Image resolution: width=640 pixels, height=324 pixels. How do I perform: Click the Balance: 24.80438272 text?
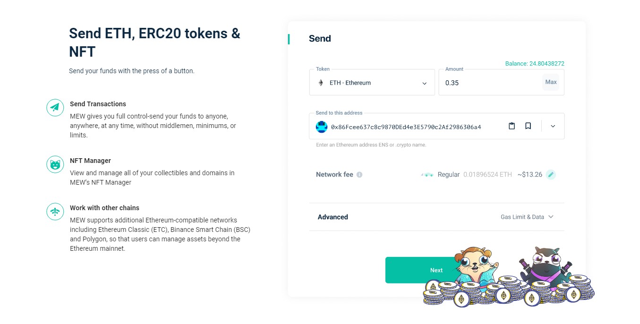[x=535, y=64]
